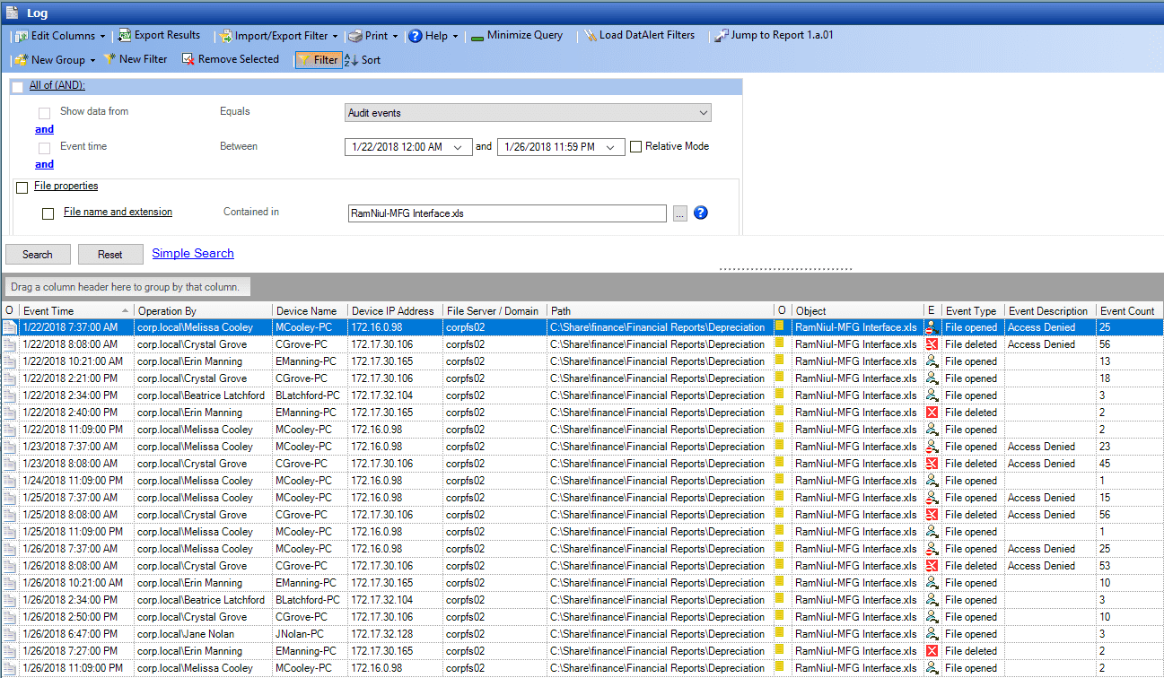Click Minimize Query in the toolbar
This screenshot has width=1164, height=678.
(517, 36)
